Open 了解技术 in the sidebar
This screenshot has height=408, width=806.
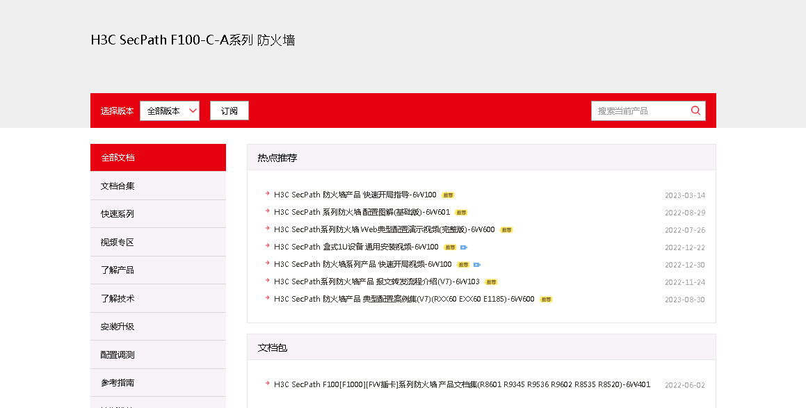pos(159,299)
